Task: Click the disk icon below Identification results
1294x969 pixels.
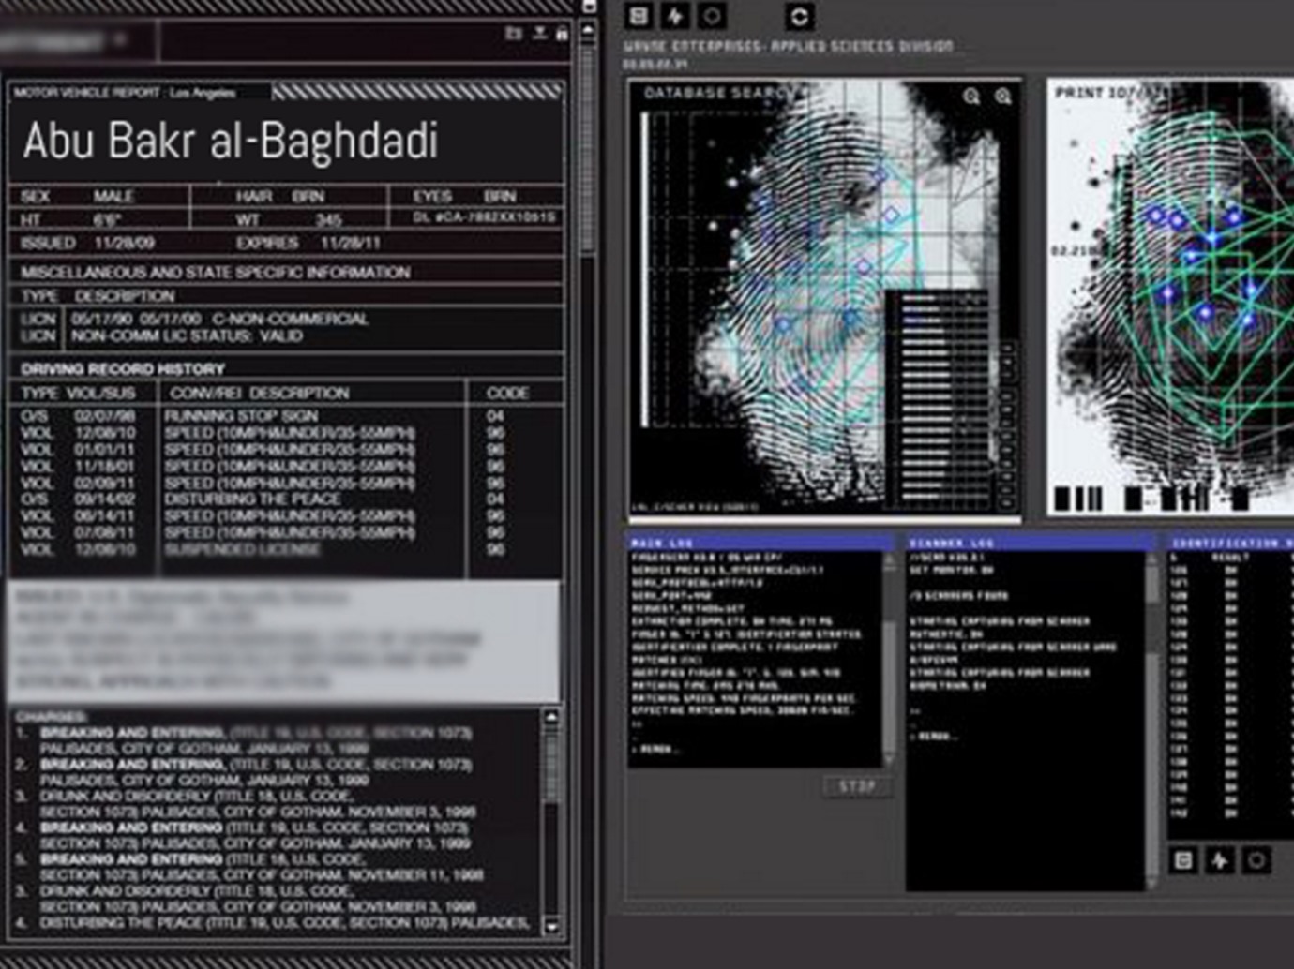Action: pyautogui.click(x=1183, y=859)
